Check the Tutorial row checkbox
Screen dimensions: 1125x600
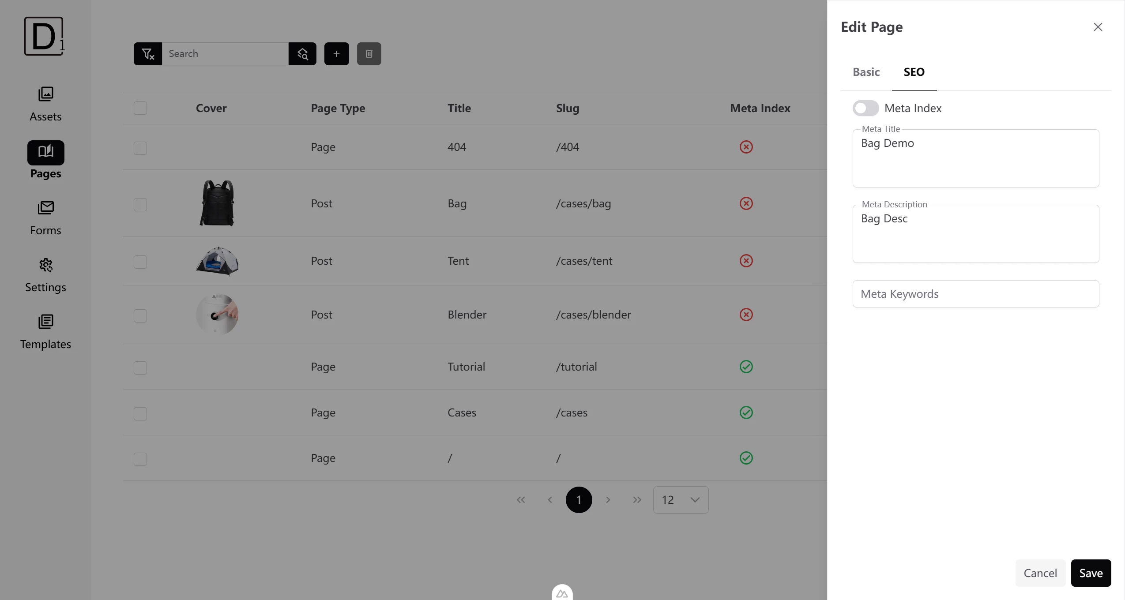tap(140, 367)
